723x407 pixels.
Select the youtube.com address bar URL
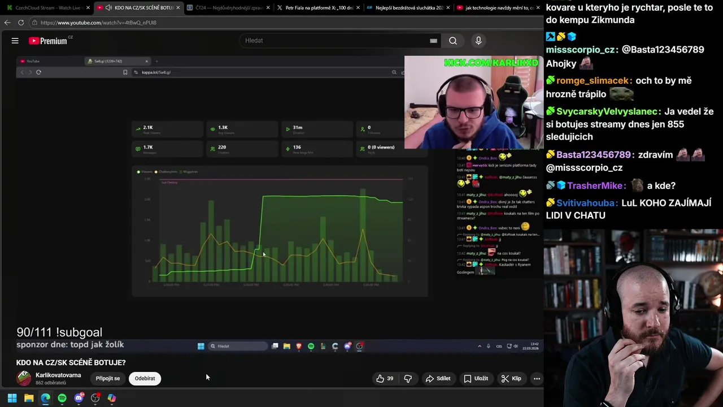(x=98, y=23)
